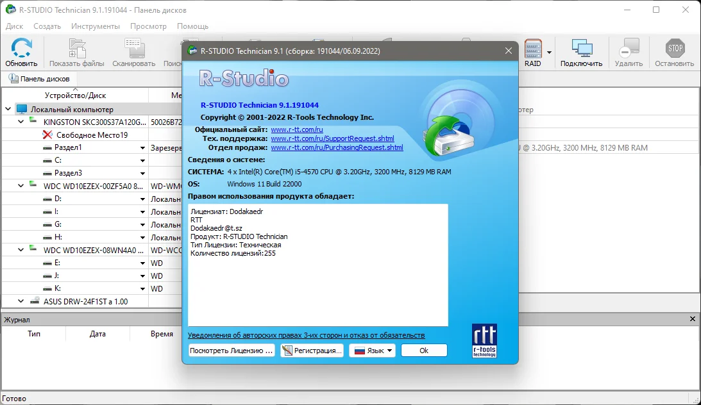Click the Регистрация button
Viewport: 701px width, 405px height.
[312, 351]
